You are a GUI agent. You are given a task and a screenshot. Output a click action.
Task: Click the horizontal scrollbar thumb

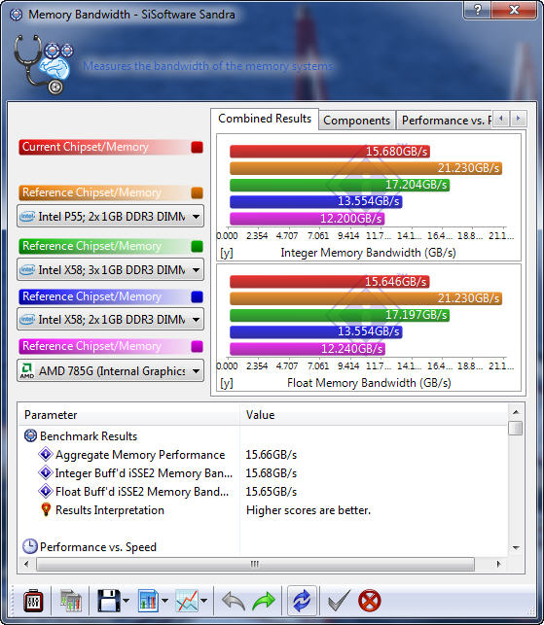(255, 564)
